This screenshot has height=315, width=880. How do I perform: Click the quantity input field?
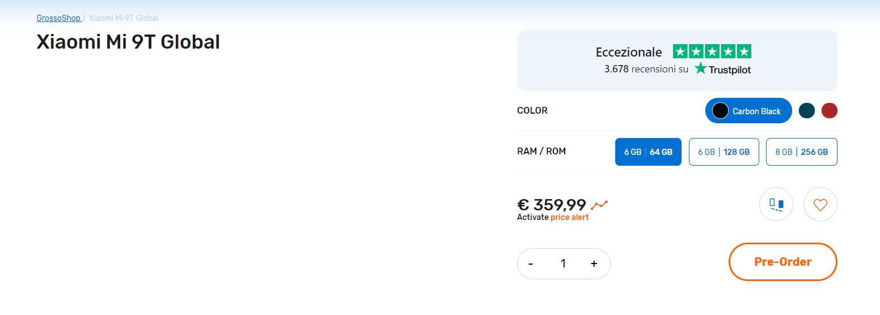pos(562,264)
